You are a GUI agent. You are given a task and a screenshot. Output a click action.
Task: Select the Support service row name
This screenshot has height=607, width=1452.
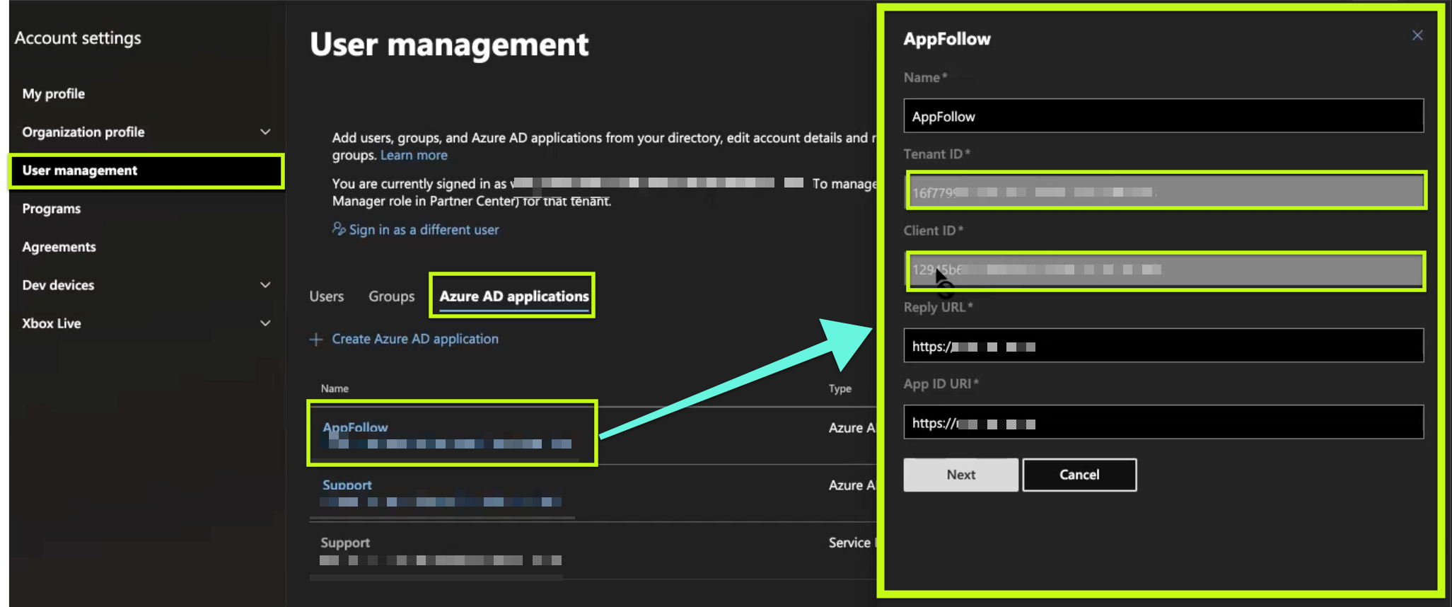click(x=345, y=543)
